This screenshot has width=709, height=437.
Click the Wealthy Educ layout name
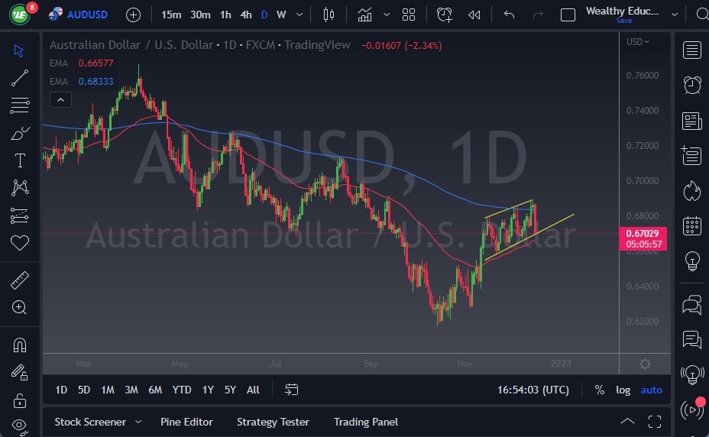(x=622, y=11)
